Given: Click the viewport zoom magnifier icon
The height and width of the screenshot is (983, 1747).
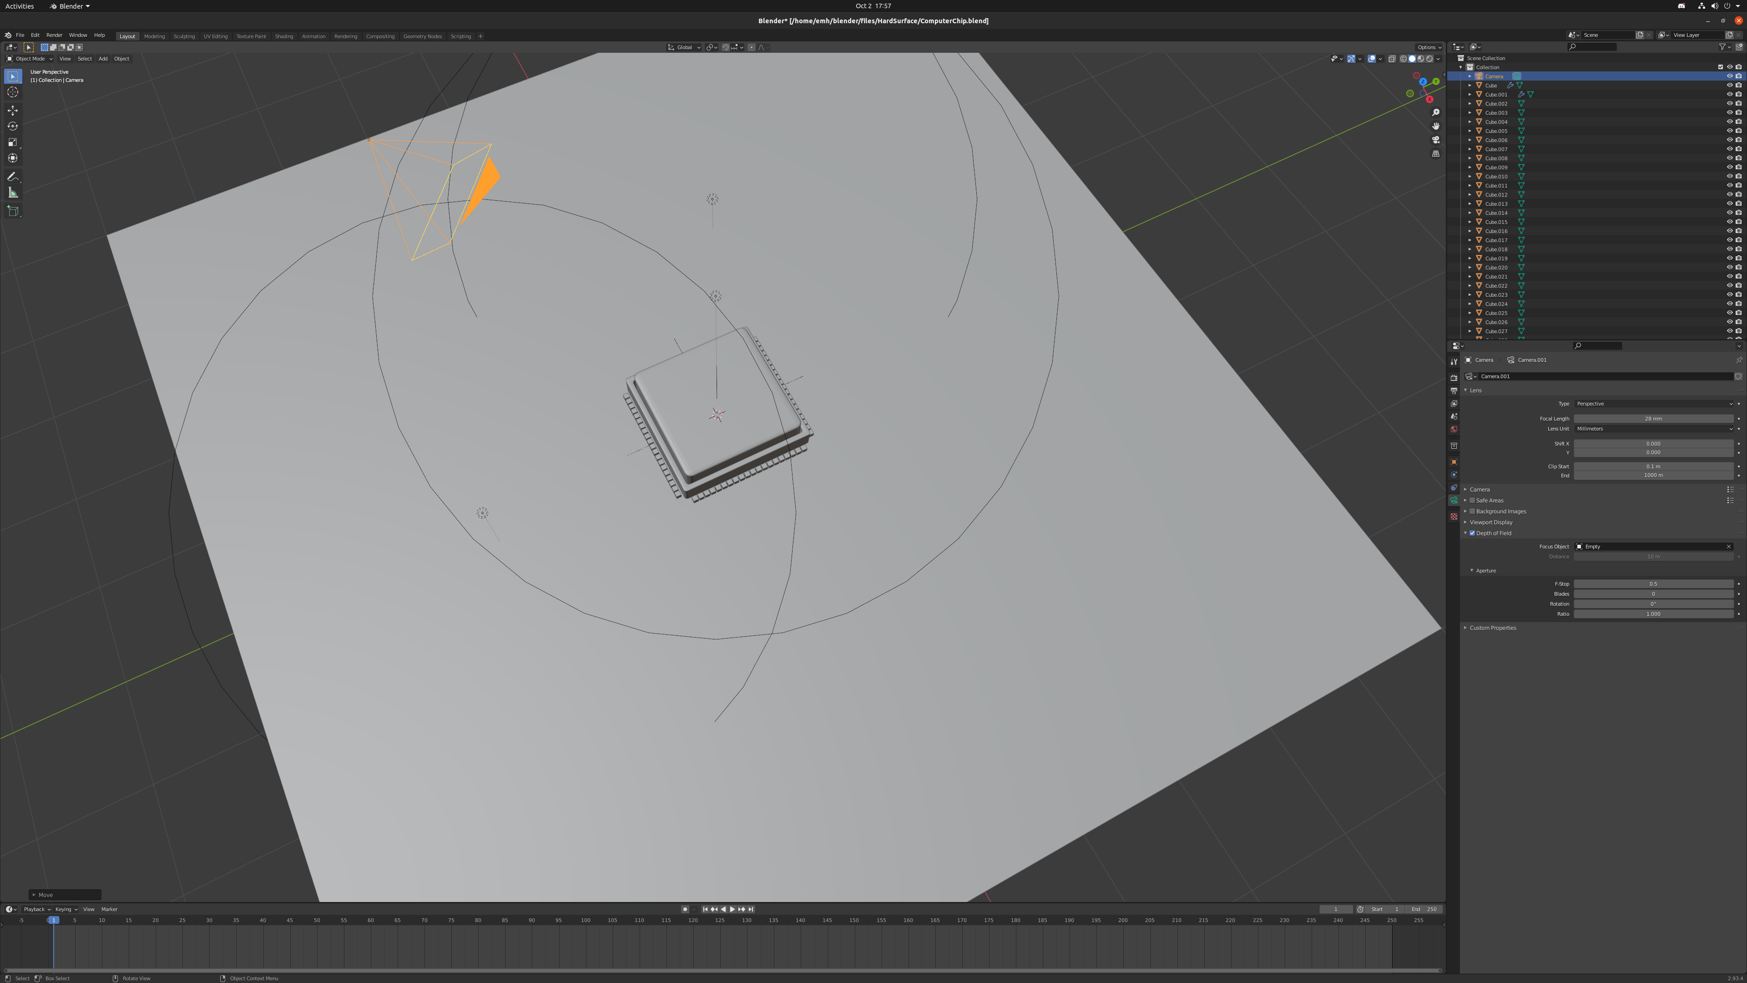Looking at the screenshot, I should (x=1436, y=112).
